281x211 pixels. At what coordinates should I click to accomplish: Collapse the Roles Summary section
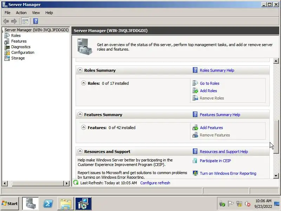click(80, 70)
